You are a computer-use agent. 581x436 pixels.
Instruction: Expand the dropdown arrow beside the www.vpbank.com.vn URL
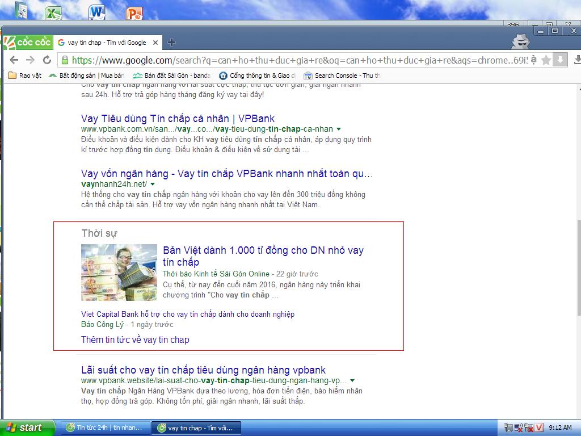(339, 129)
